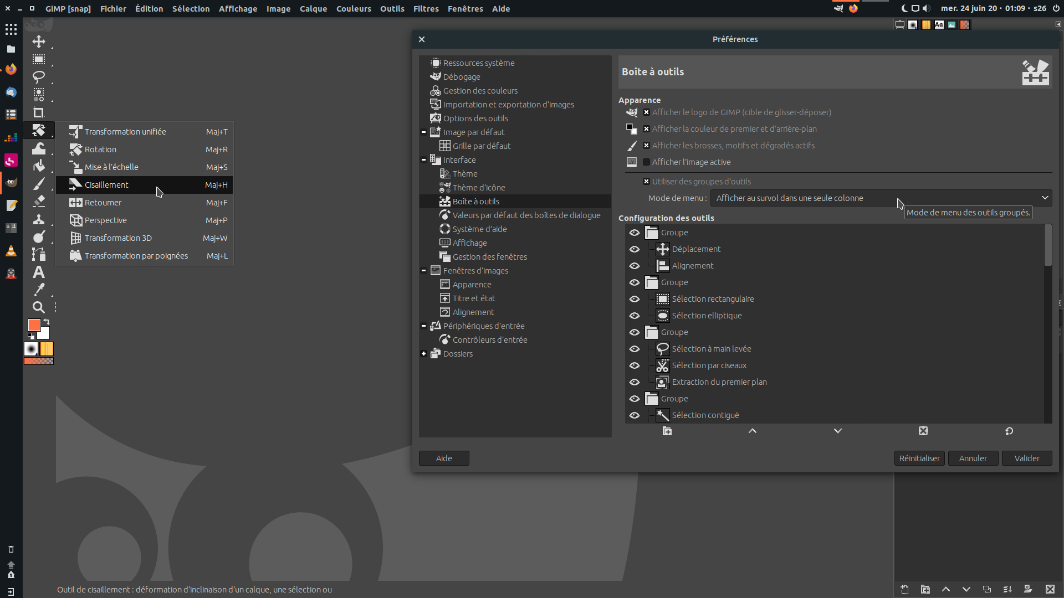
Task: Move selected tool down with chevron
Action: (x=838, y=431)
